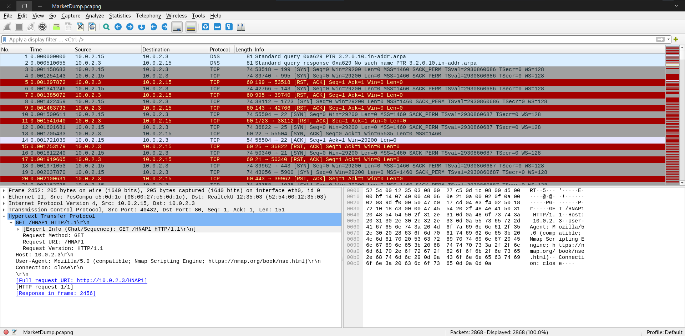Open the Wireless menu
The height and width of the screenshot is (336, 685).
(176, 16)
